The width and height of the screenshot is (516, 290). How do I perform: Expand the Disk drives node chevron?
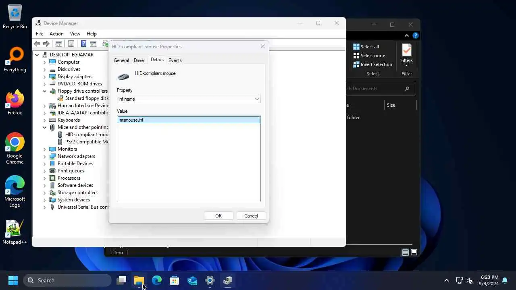(x=45, y=69)
